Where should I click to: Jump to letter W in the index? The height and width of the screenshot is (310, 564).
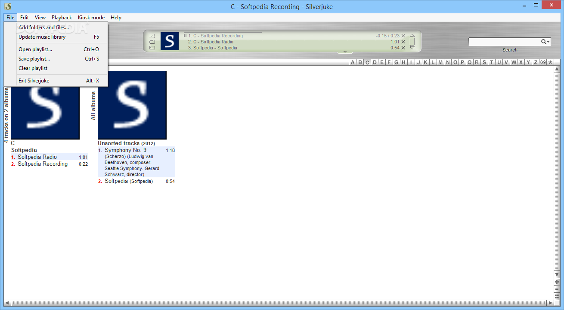[x=514, y=62]
